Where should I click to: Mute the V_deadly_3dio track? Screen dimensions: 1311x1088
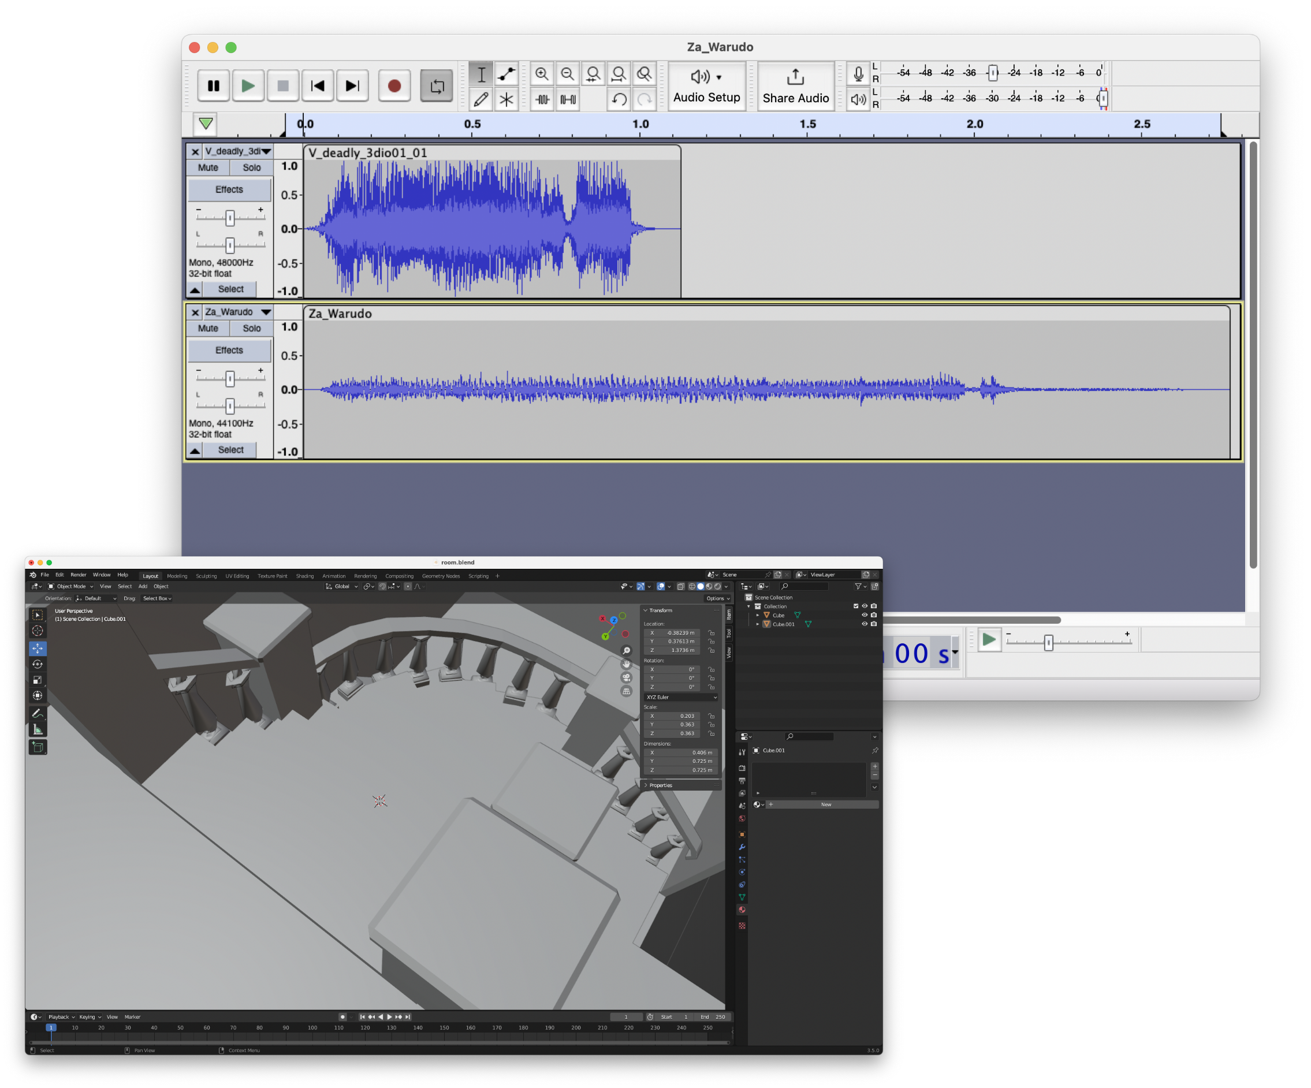tap(208, 167)
